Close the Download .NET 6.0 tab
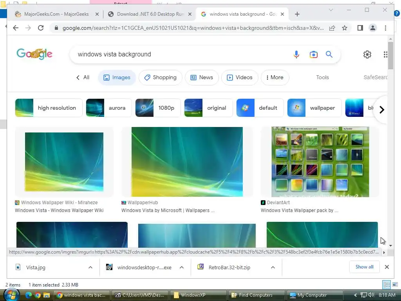This screenshot has height=301, width=401. coord(190,14)
